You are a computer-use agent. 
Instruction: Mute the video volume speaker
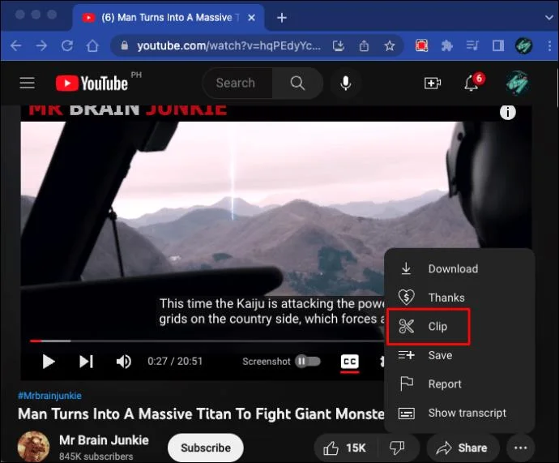coord(124,362)
